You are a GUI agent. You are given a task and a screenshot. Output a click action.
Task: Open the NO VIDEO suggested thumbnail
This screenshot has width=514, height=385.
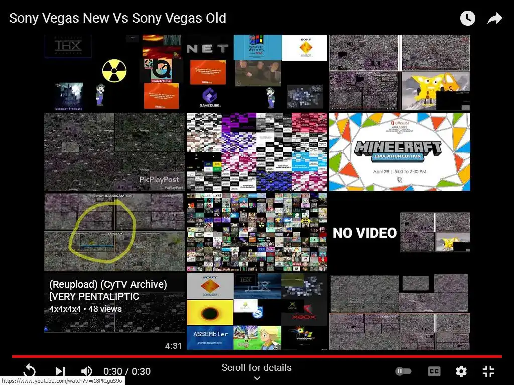click(400, 232)
